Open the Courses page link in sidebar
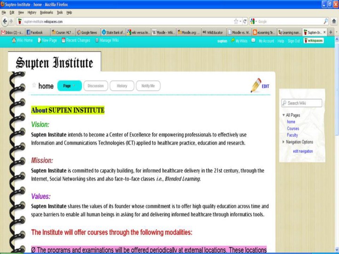This screenshot has width=339, height=254. pos(293,128)
